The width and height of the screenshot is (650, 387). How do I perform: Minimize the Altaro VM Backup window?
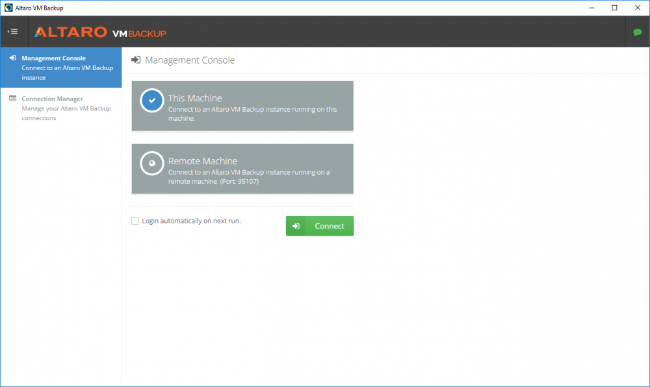point(591,8)
